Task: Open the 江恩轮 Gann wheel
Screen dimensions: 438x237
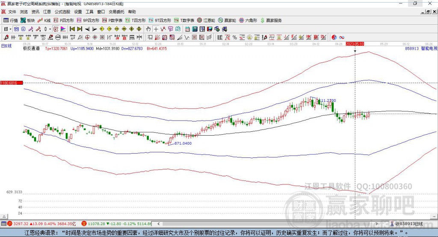Action: [206, 21]
